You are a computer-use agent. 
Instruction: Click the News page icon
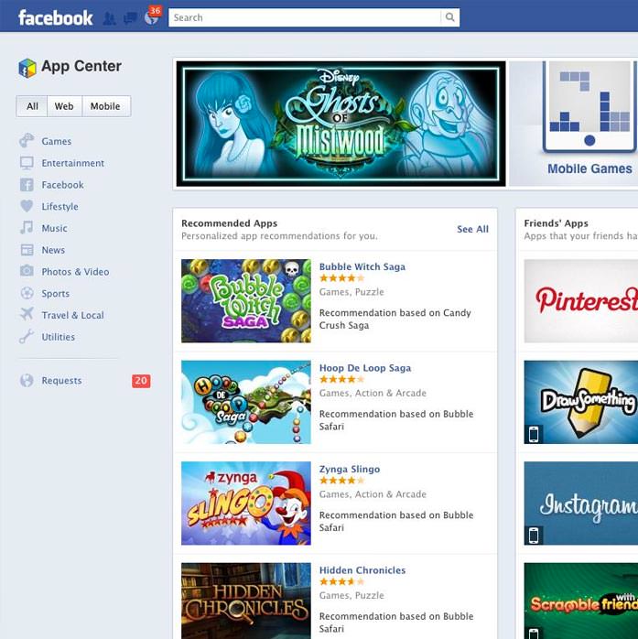27,250
